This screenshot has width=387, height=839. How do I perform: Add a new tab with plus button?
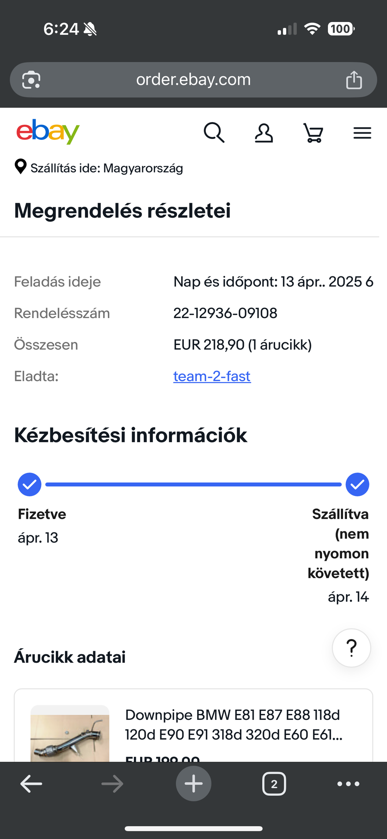tap(194, 784)
